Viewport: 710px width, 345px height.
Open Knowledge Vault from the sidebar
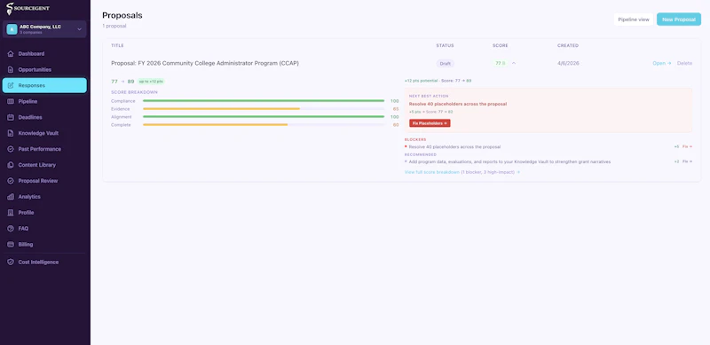point(44,133)
